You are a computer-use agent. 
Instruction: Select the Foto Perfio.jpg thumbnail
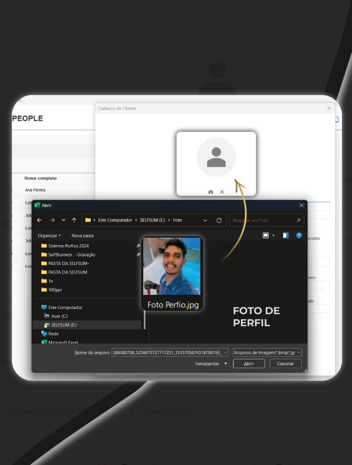pyautogui.click(x=172, y=274)
